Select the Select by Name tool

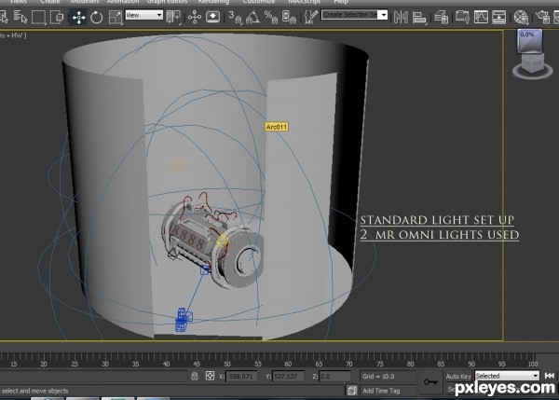click(x=20, y=17)
